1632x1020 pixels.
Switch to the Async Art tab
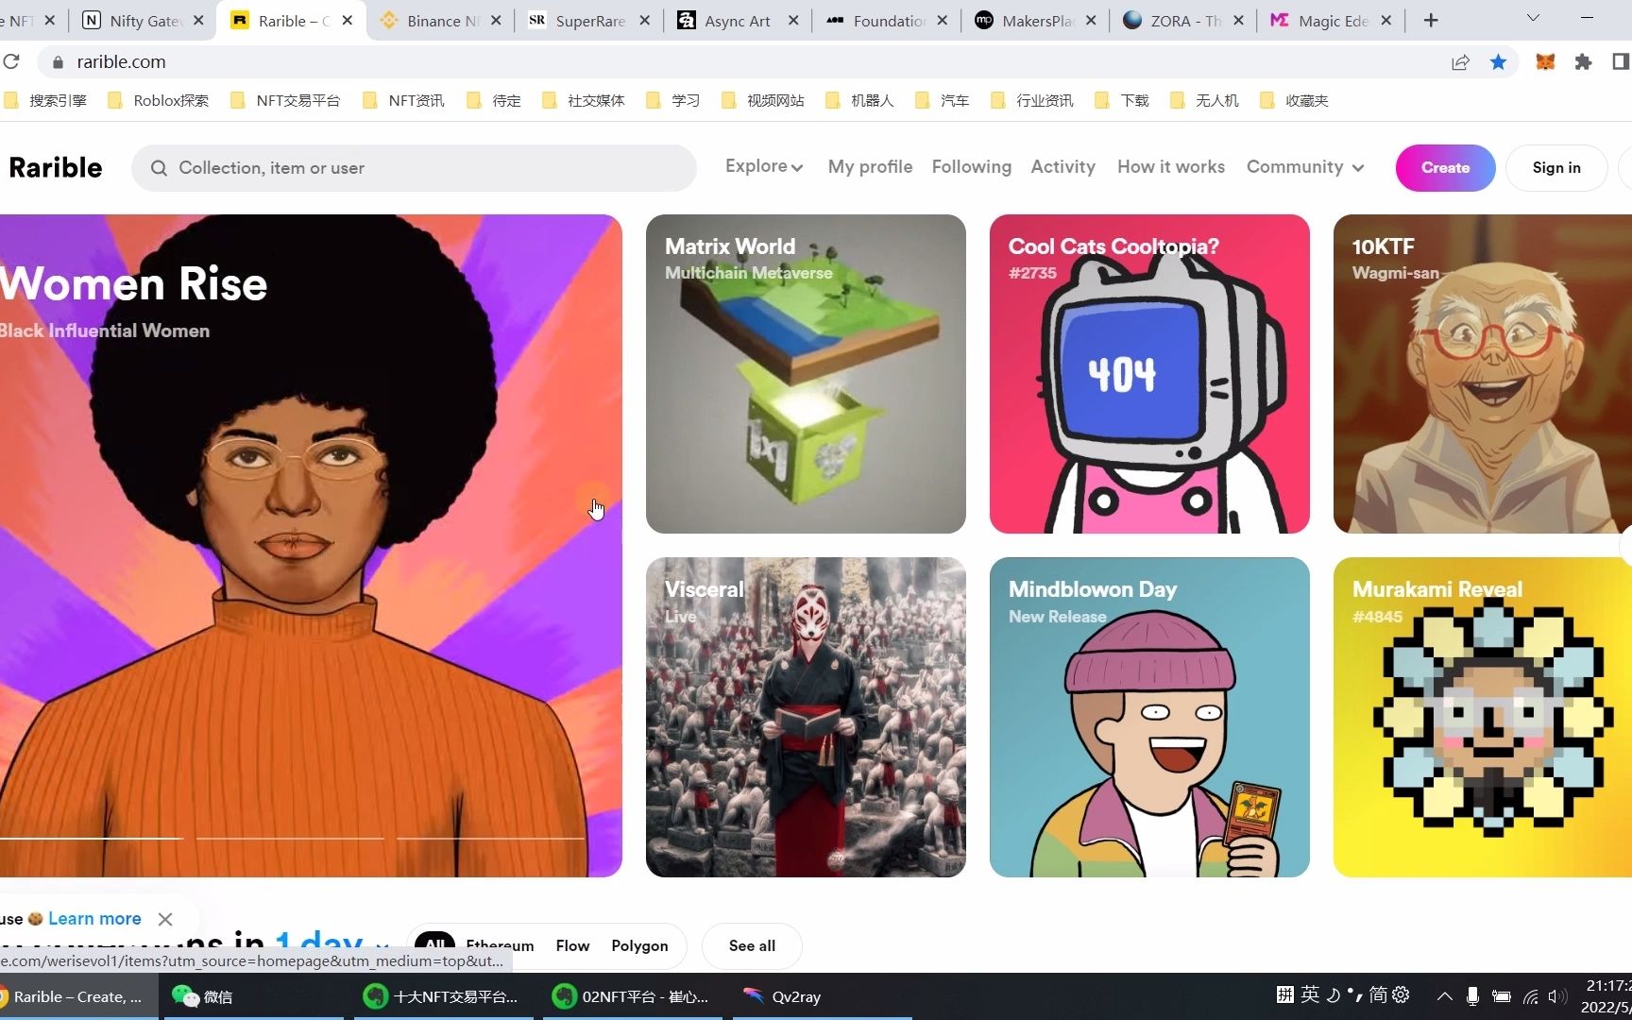pyautogui.click(x=739, y=20)
